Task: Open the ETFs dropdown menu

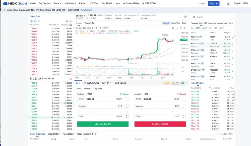Action: point(94,3)
